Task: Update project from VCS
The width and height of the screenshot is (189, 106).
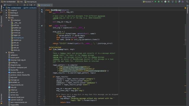Action: pos(172,2)
